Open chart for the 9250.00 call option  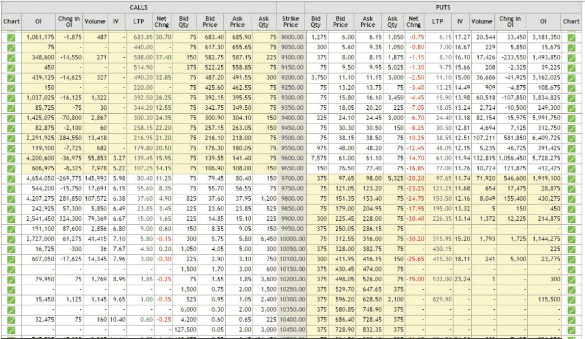(11, 89)
